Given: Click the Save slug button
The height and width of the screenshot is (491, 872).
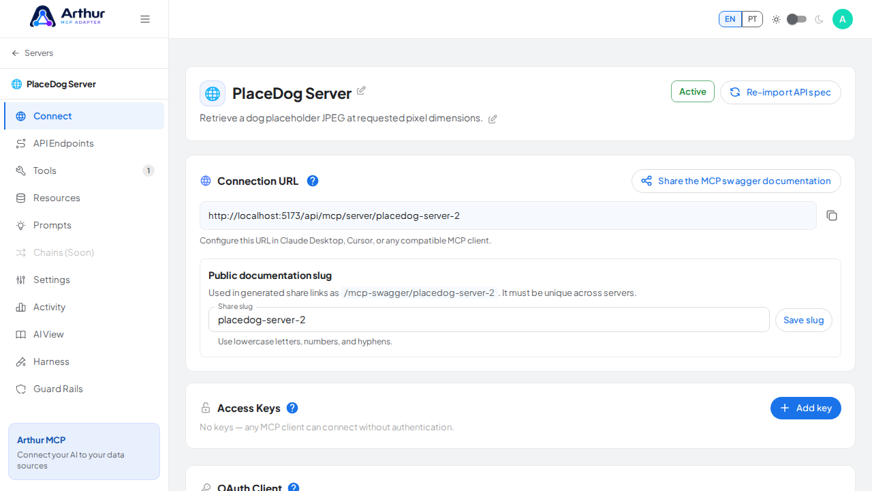Looking at the screenshot, I should coord(804,320).
